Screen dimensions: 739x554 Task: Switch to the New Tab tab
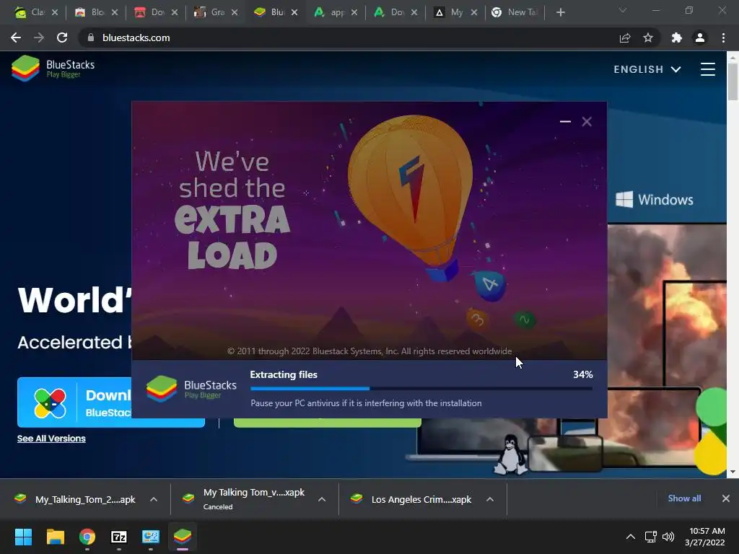pos(514,12)
